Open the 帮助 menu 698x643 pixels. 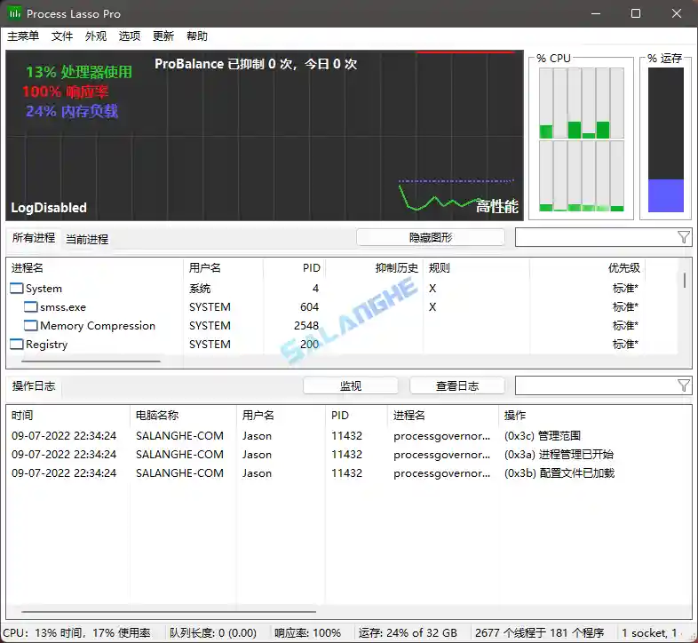point(197,36)
